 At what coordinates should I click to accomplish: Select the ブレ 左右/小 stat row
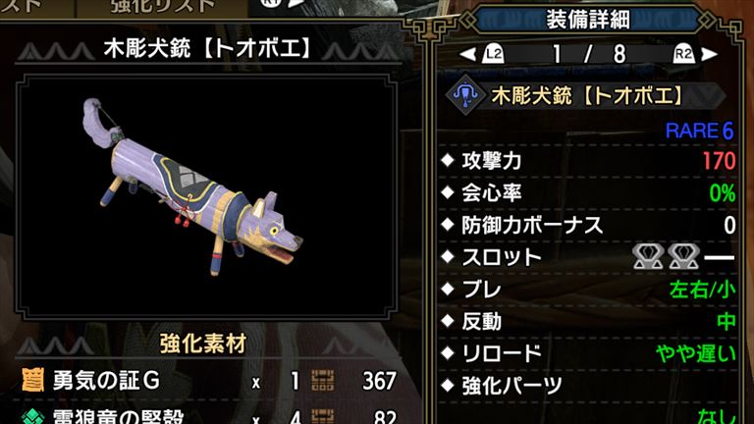pos(587,290)
